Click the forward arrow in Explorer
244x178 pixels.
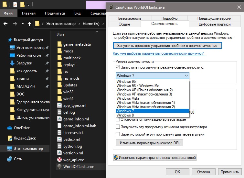(15, 24)
